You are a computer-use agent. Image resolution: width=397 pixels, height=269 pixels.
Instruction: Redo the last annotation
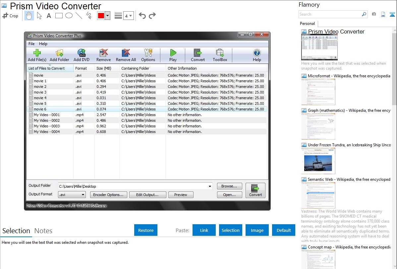(x=152, y=16)
